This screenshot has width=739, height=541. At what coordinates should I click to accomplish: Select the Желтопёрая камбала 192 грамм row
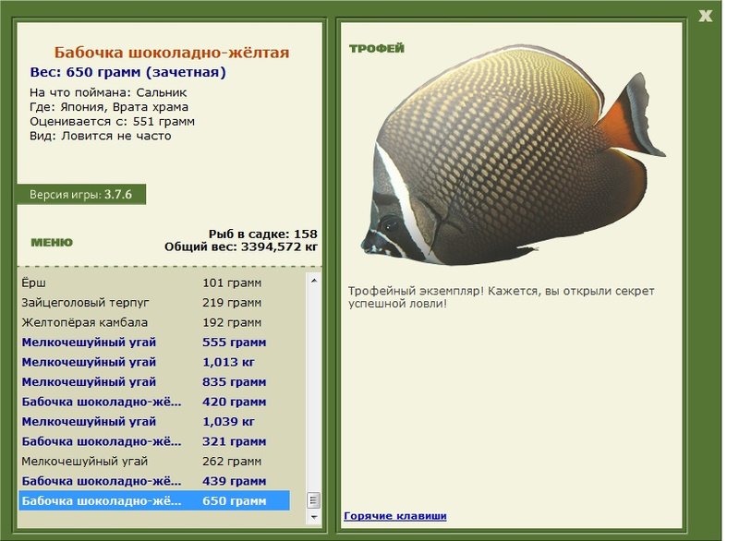[x=154, y=322]
